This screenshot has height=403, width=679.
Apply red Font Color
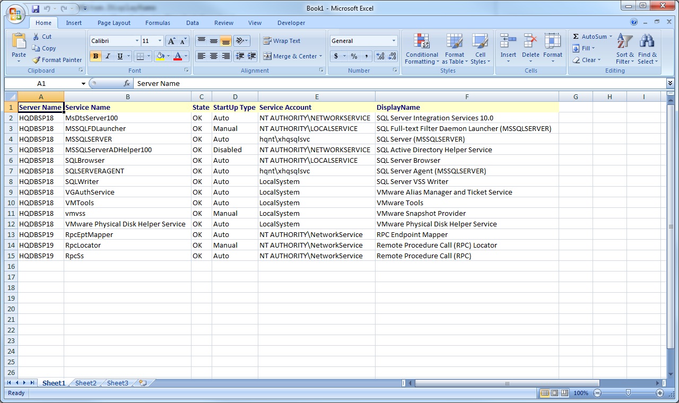coord(178,56)
